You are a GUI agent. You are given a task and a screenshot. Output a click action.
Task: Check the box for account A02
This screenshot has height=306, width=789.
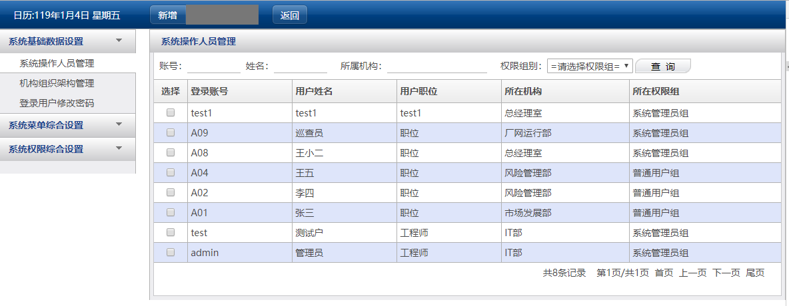[171, 193]
